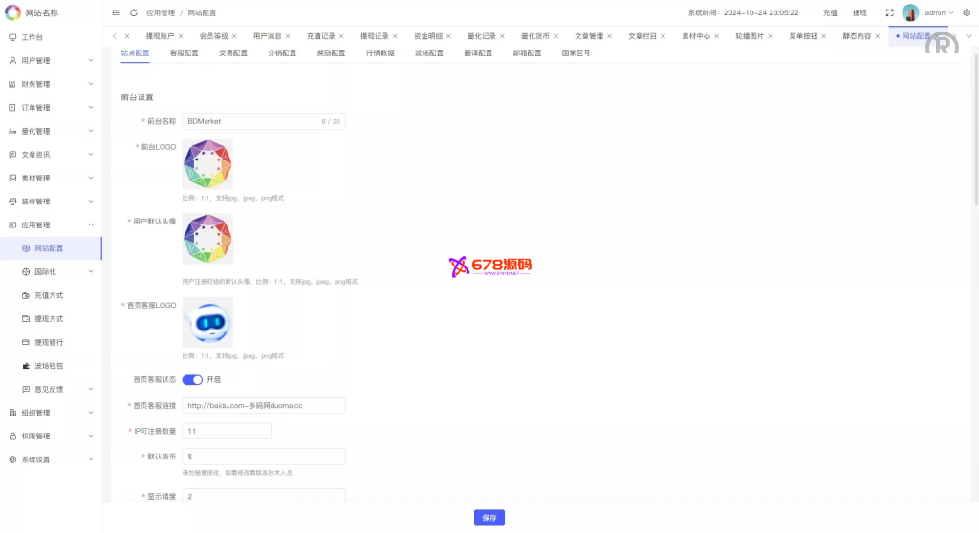Switch to the 客服配置 tab
Image resolution: width=979 pixels, height=533 pixels.
point(185,53)
